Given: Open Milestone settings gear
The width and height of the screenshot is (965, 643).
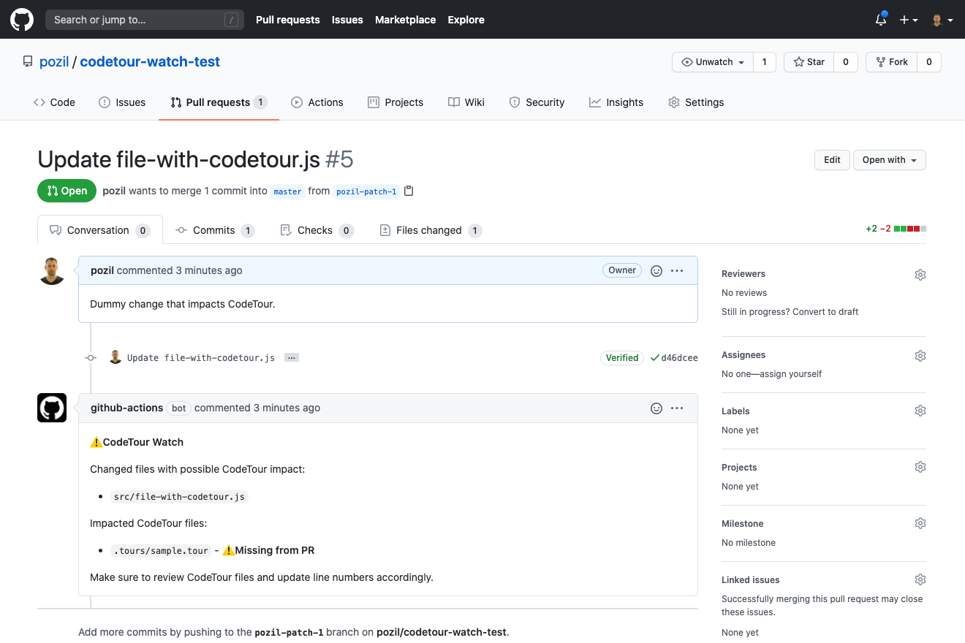Looking at the screenshot, I should click(x=920, y=523).
